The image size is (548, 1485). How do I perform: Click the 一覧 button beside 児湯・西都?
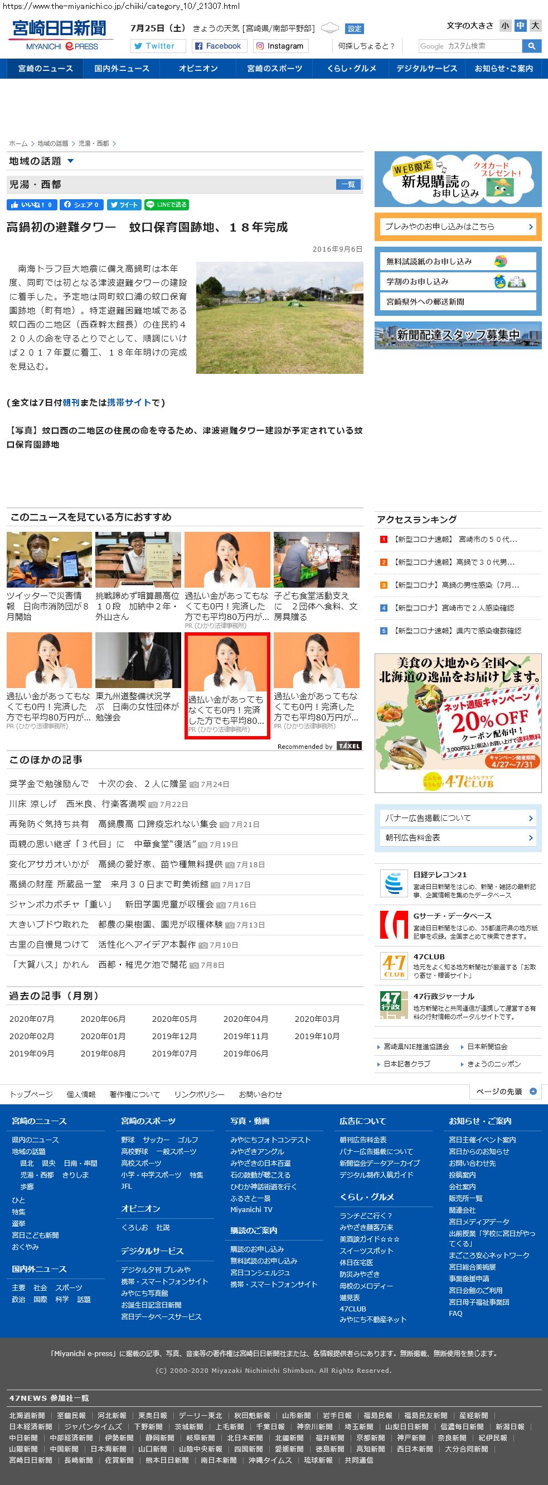(x=348, y=185)
